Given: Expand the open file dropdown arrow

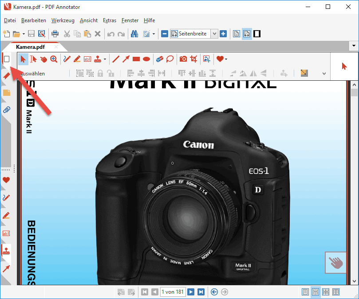Looking at the screenshot, I should coord(24,34).
